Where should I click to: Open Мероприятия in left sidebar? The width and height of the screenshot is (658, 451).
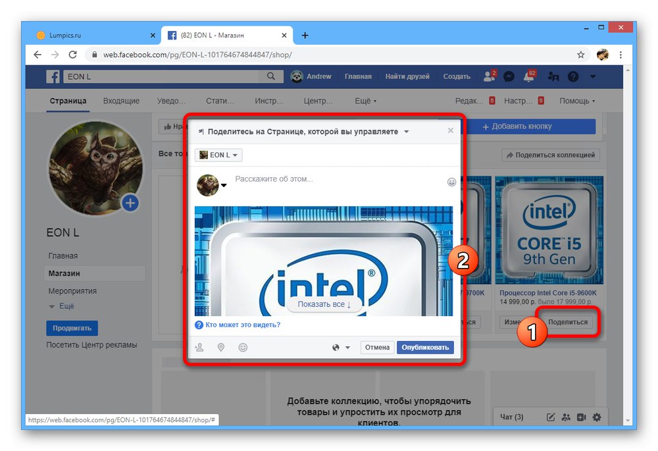click(x=72, y=291)
